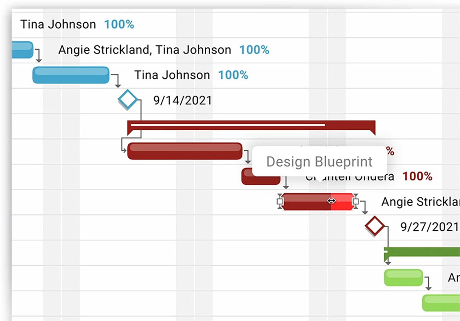Click right resize handle of selected red task
The height and width of the screenshot is (321, 460).
click(355, 201)
